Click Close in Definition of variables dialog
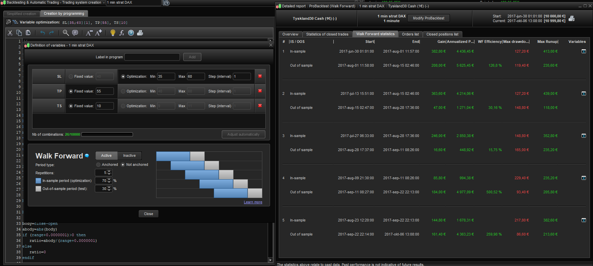The width and height of the screenshot is (593, 266). click(148, 214)
